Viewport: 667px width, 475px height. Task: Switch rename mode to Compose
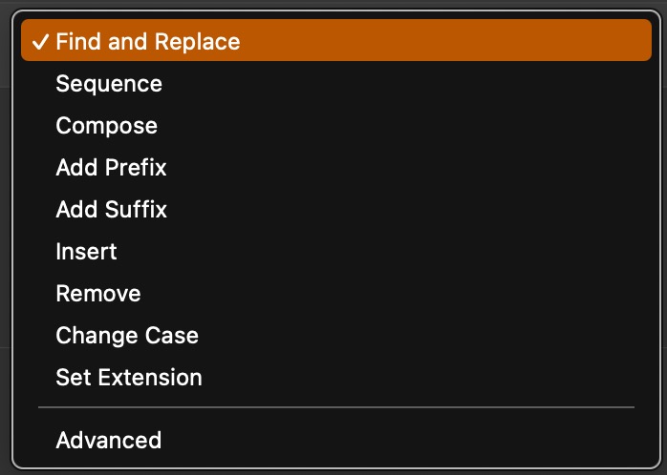107,126
